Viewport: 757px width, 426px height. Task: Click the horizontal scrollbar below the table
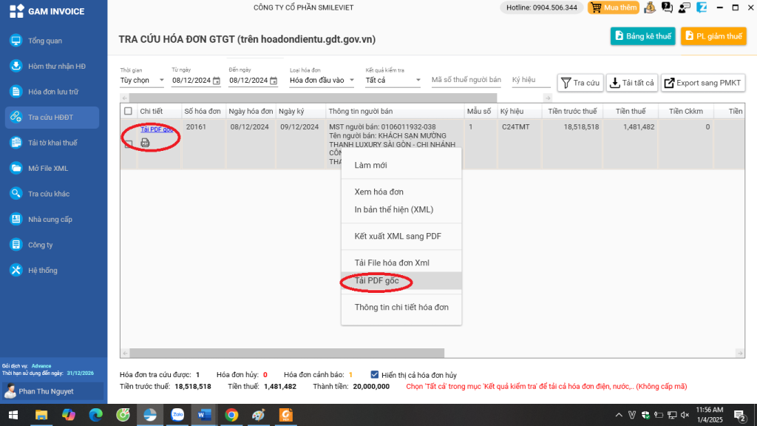tap(287, 353)
